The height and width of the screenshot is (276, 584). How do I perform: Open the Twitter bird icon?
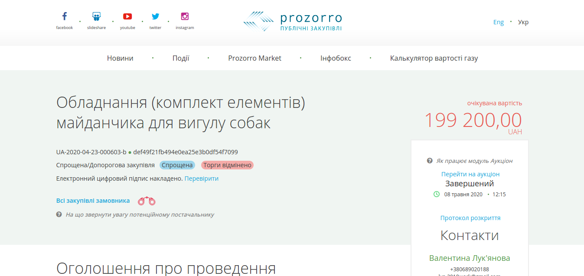155,17
